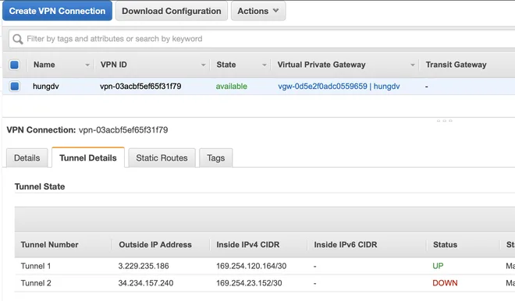Screen dimensions: 515x301
Task: Open the Name column sort dropdown
Action: (87, 65)
